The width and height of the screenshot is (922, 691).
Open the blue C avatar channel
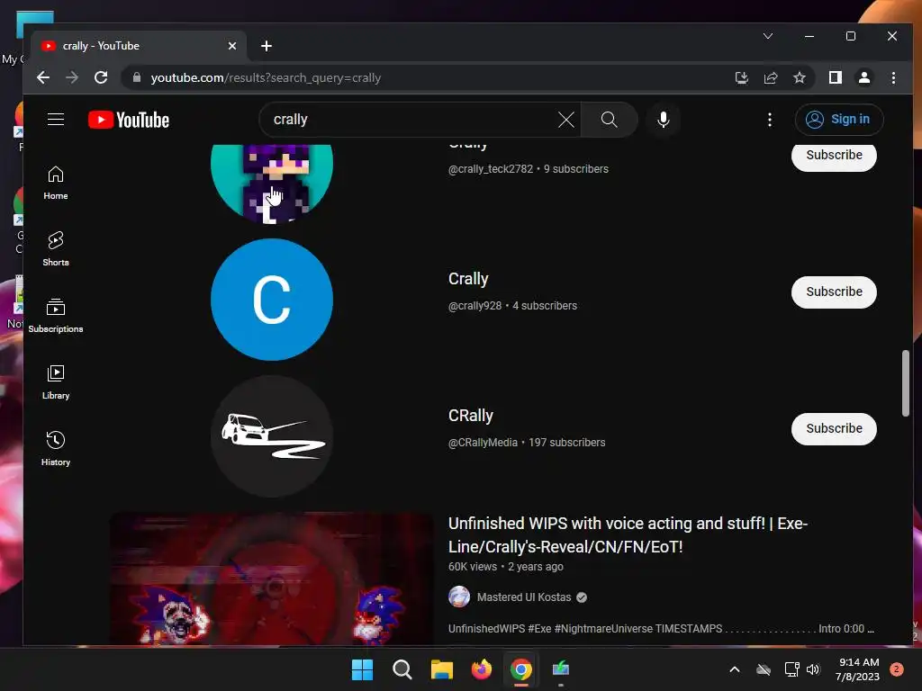(x=272, y=300)
